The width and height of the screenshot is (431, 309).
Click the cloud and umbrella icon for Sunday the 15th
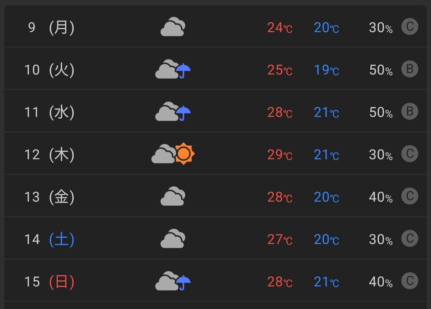point(173,281)
